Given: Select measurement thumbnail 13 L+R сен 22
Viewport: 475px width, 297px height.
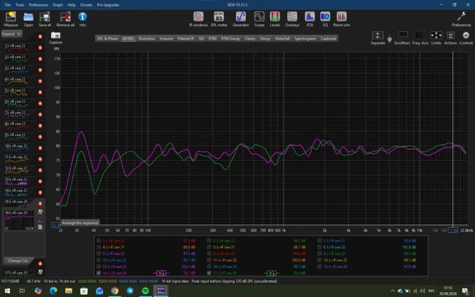Looking at the screenshot, I should click(x=19, y=181).
